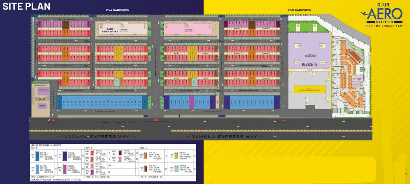Click the red Entrance to Township arrow marker
The image size is (410, 184).
point(156,120)
